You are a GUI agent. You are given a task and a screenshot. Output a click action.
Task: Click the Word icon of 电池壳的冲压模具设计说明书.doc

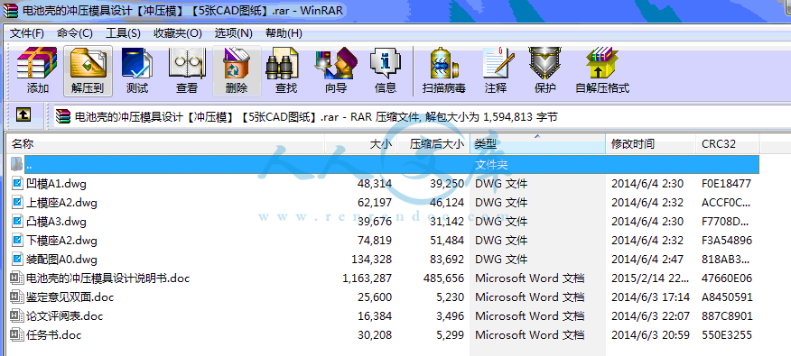pos(17,278)
